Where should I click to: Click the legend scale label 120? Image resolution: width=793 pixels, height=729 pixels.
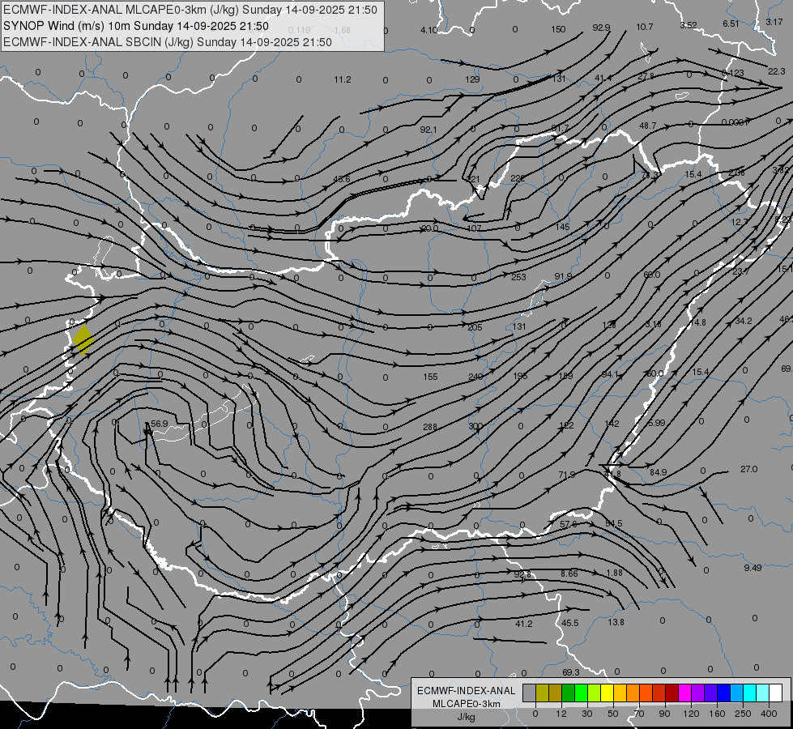coord(691,714)
